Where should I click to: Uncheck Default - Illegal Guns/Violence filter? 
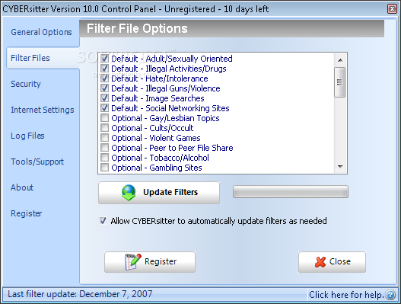[104, 88]
